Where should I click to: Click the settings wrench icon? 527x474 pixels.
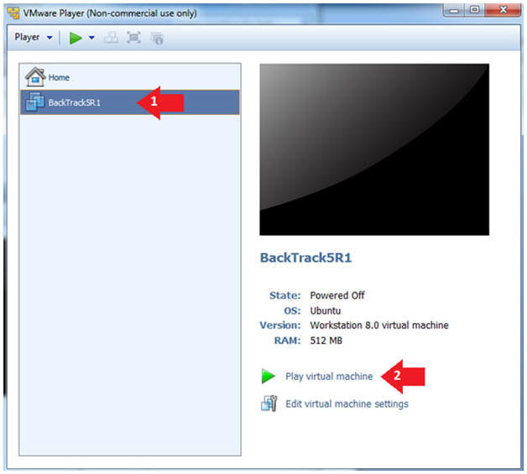coord(269,404)
